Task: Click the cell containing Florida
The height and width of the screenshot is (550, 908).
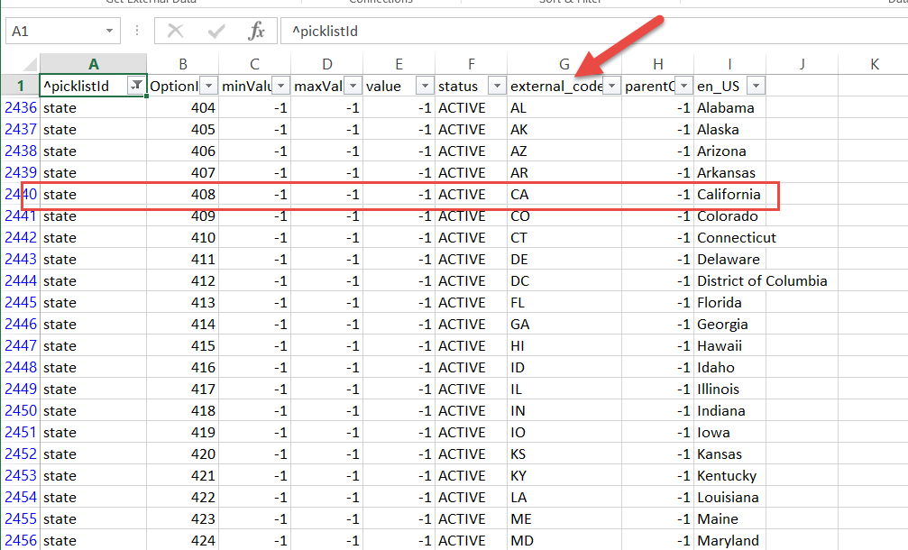Action: (x=729, y=302)
